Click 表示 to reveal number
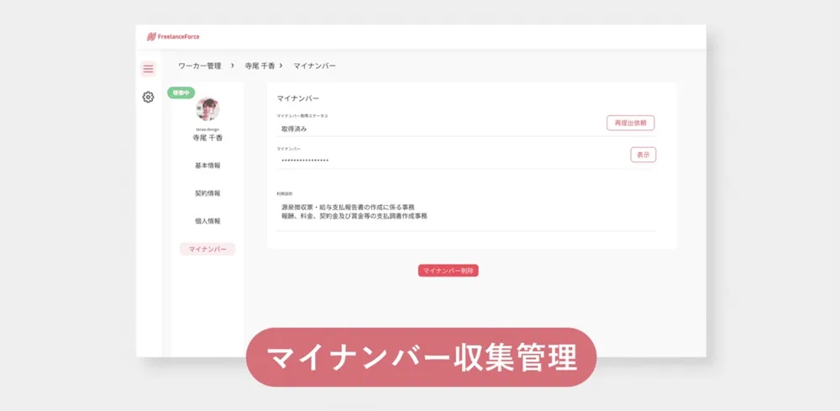 [x=643, y=155]
